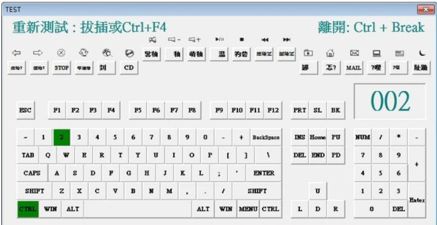
Task: Click the volume down speaker icon
Action: coord(174,40)
